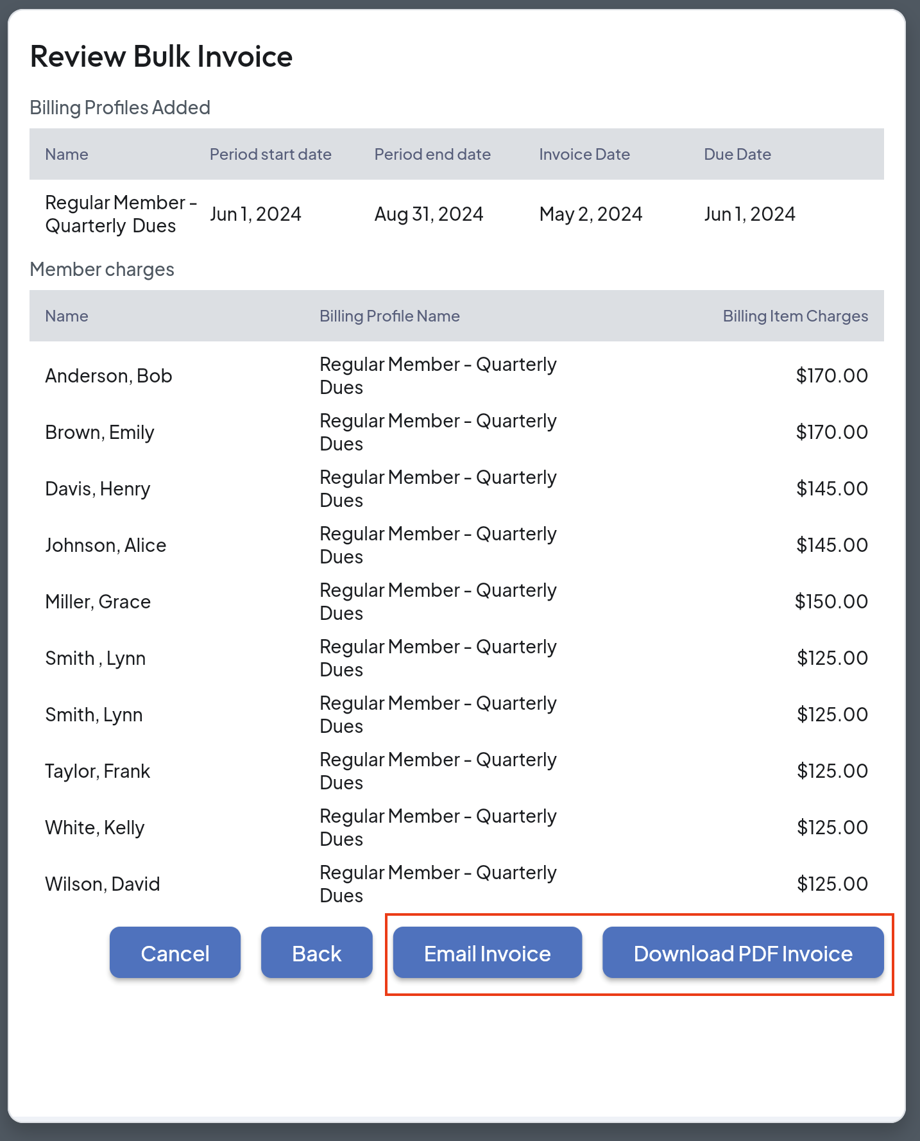Viewport: 920px width, 1141px height.
Task: Click the invoice date "May 2, 2024"
Action: (591, 214)
